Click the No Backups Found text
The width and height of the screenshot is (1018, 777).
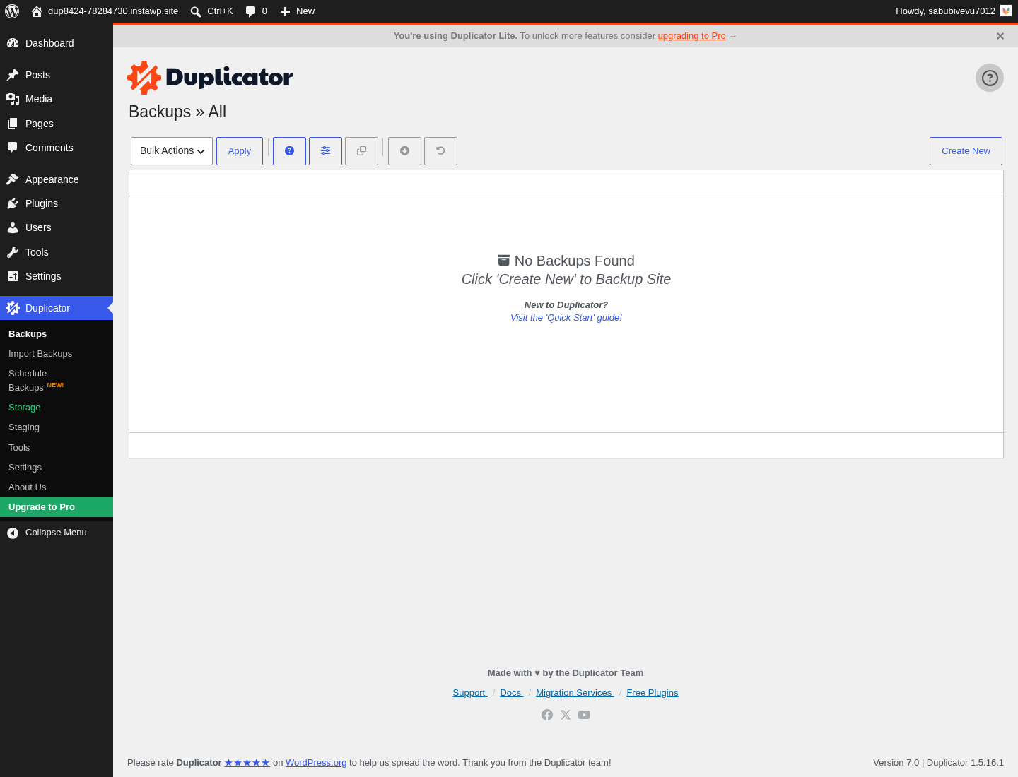click(574, 261)
